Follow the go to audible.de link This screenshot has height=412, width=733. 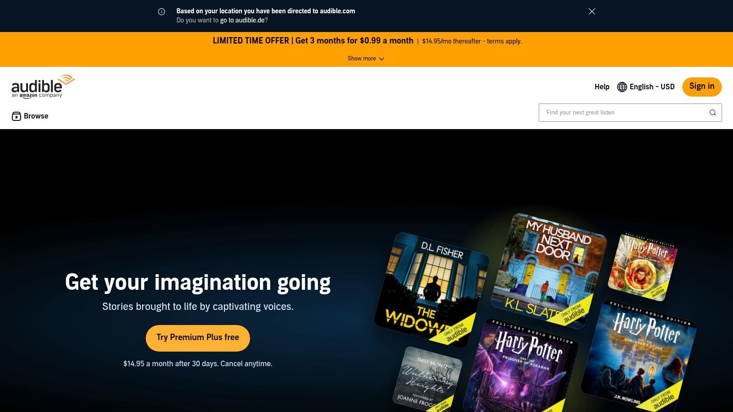pos(243,20)
